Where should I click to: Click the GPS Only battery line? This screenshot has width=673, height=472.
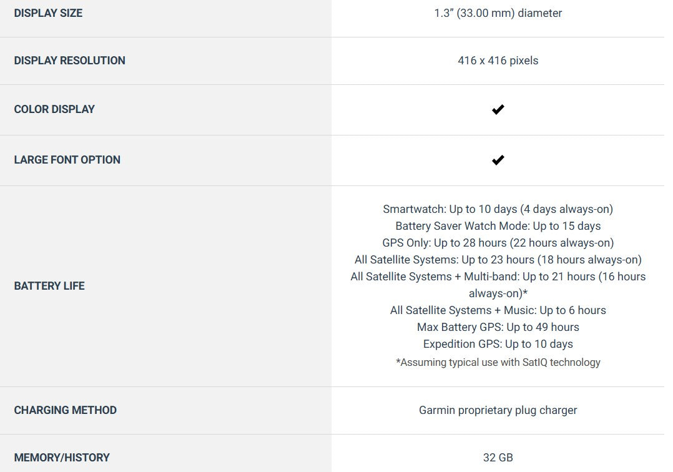[498, 243]
